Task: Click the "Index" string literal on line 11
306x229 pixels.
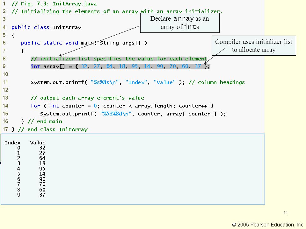Action: click(136, 82)
